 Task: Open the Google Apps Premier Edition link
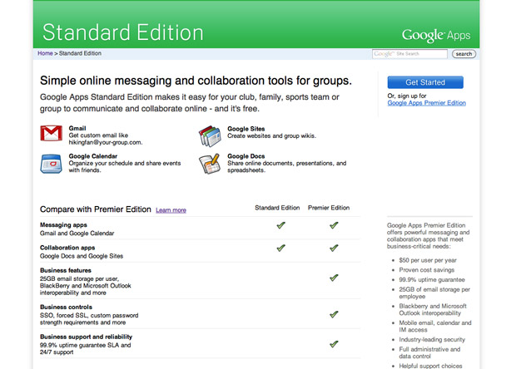426,103
